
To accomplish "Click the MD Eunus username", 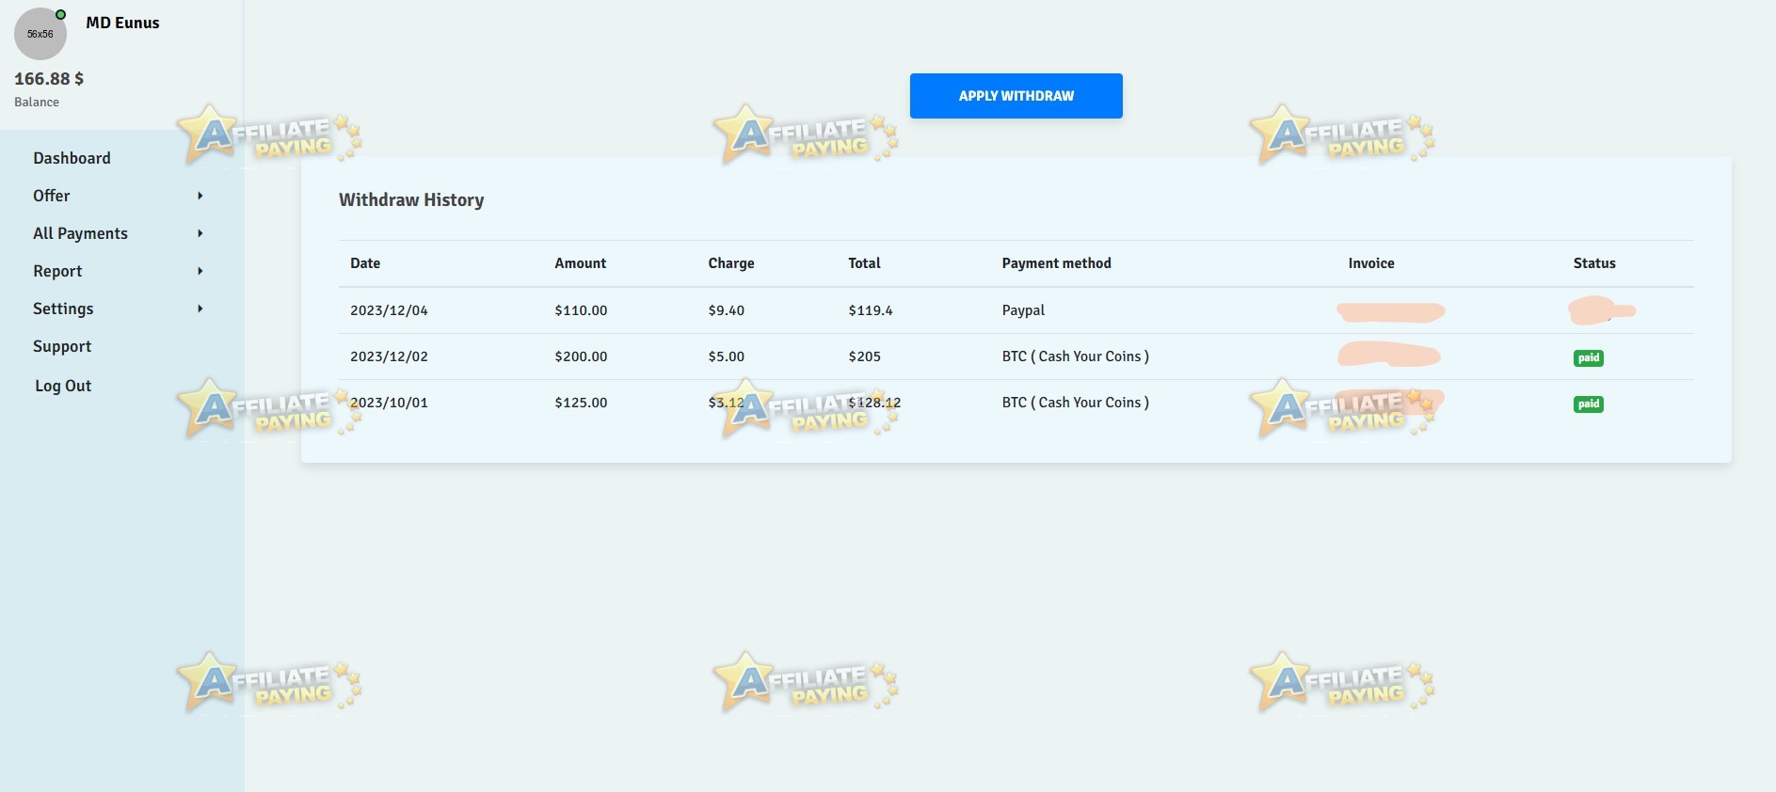I will (122, 23).
